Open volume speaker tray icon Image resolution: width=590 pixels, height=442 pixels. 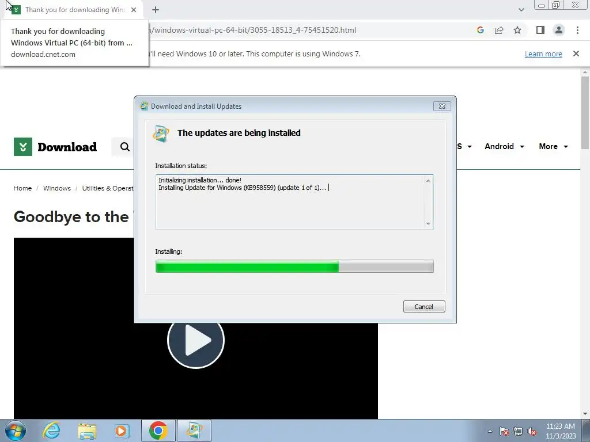click(x=532, y=431)
